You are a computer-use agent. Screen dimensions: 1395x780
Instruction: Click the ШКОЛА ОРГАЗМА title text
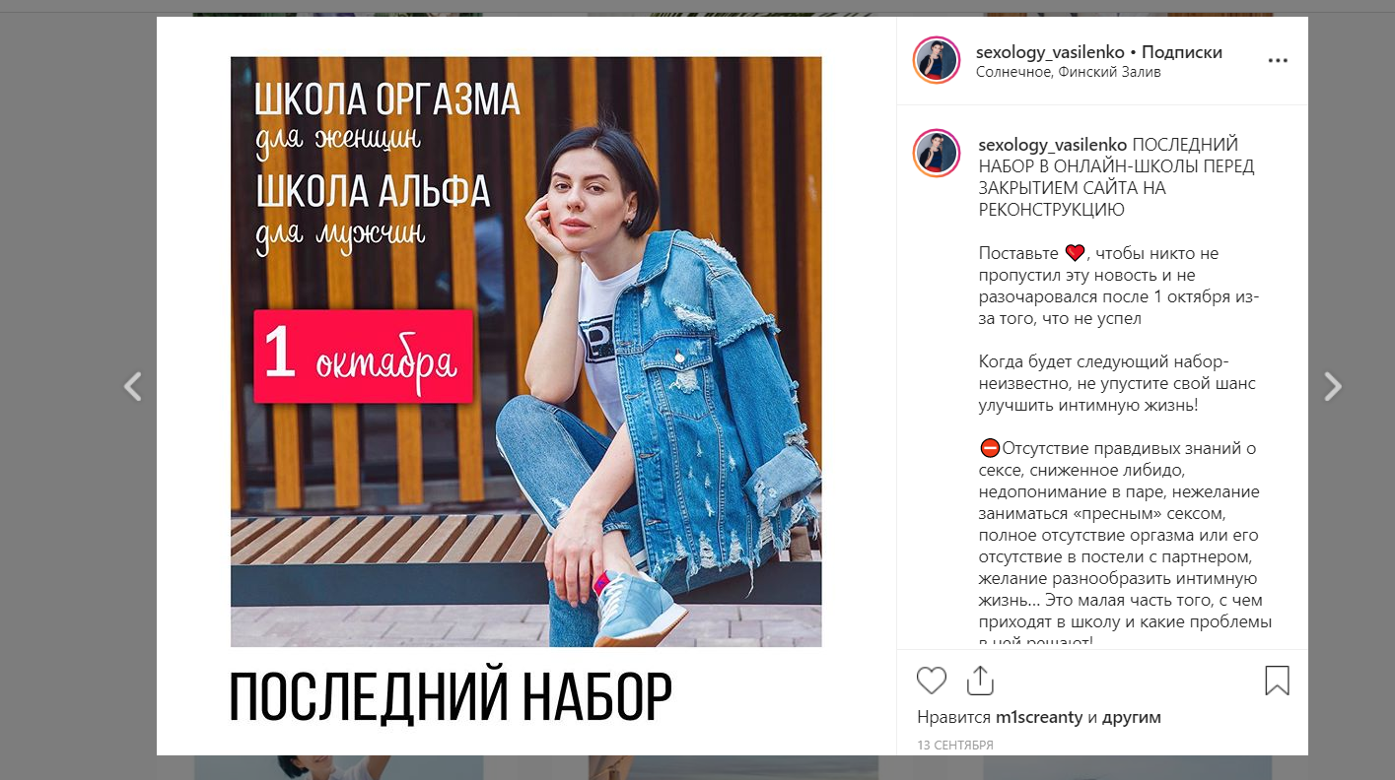pos(387,101)
